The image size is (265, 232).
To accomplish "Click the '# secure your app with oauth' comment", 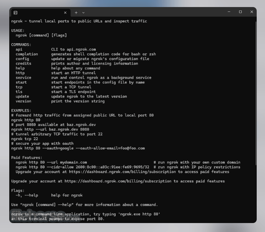I will 42,144.
